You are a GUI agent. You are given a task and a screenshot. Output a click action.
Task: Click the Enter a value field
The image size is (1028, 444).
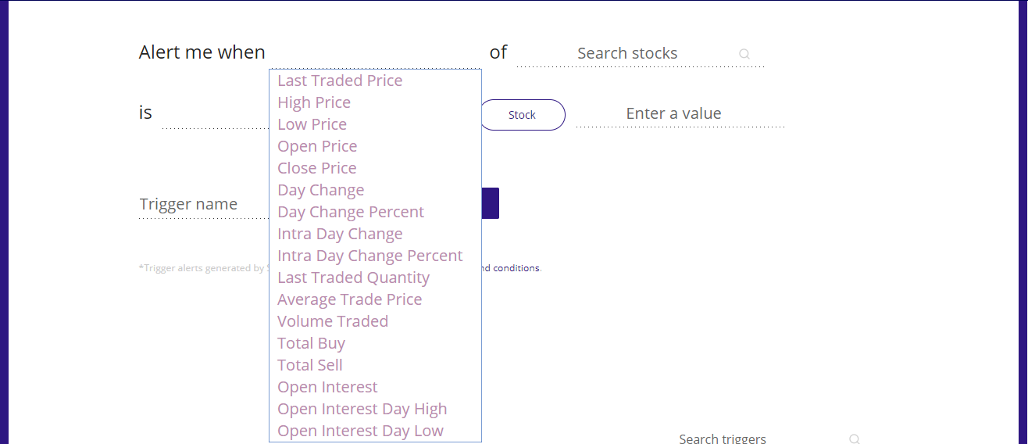coord(680,113)
